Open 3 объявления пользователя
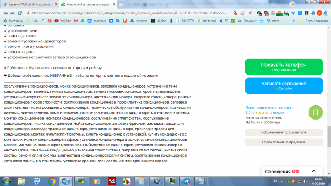This screenshot has width=331, height=186. point(284,132)
